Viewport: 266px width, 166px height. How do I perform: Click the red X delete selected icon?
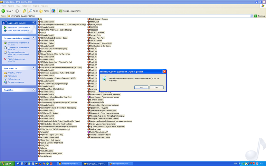5,59
